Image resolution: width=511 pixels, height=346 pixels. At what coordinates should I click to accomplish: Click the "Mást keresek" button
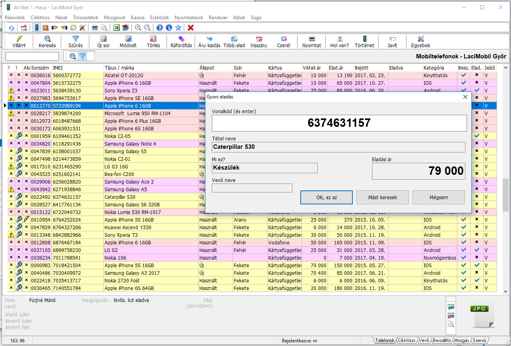(382, 197)
